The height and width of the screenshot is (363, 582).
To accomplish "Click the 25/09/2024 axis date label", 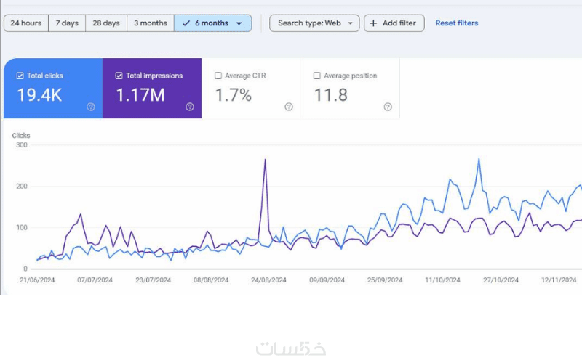I will (x=385, y=280).
